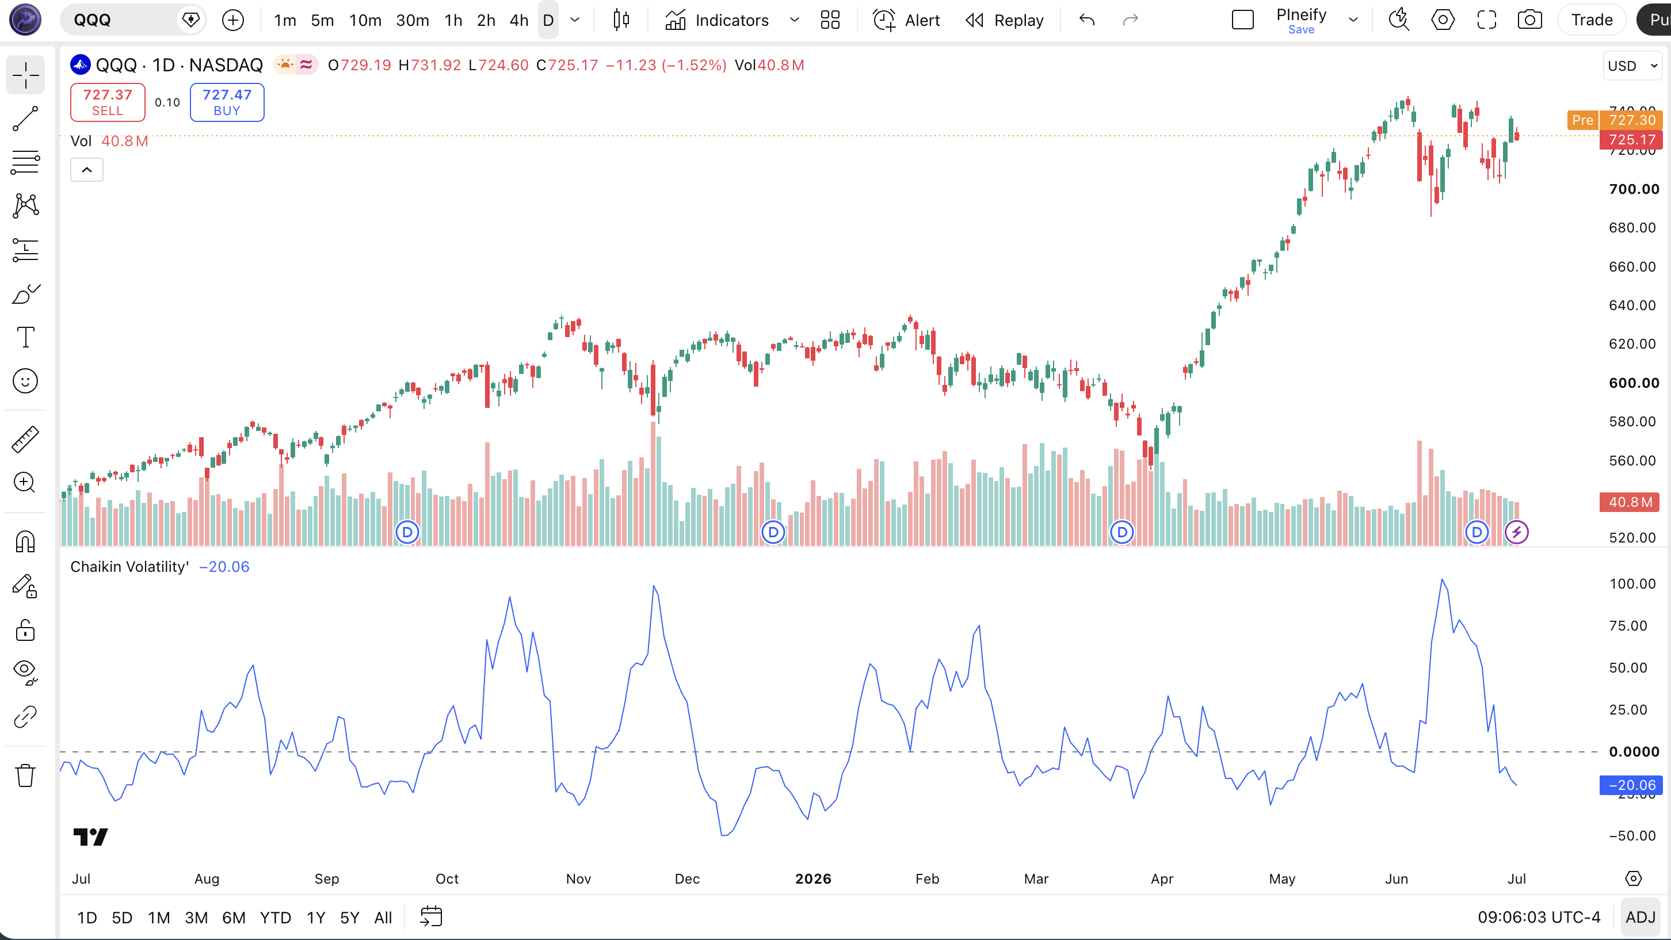
Task: Open the Fibonacci retracement tools
Action: coord(25,162)
